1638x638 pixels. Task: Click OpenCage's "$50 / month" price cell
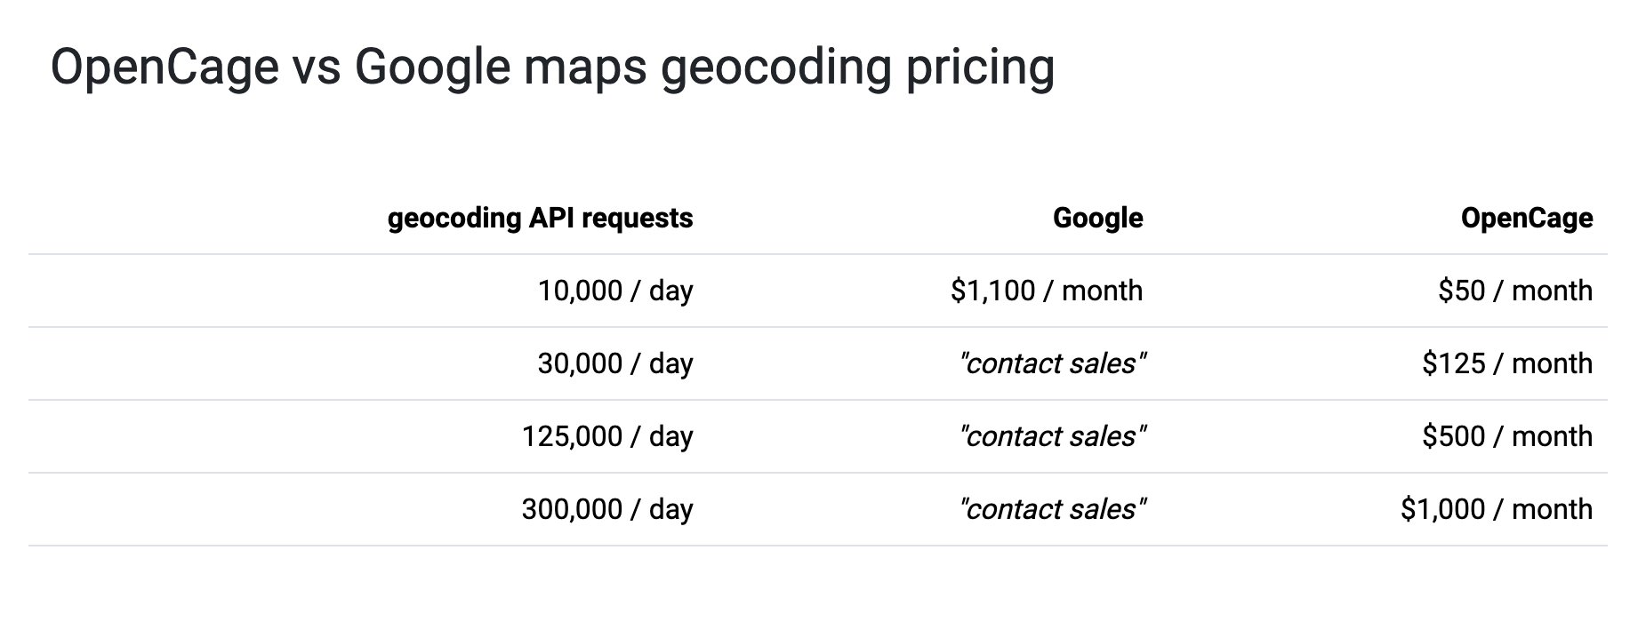[x=1514, y=291]
